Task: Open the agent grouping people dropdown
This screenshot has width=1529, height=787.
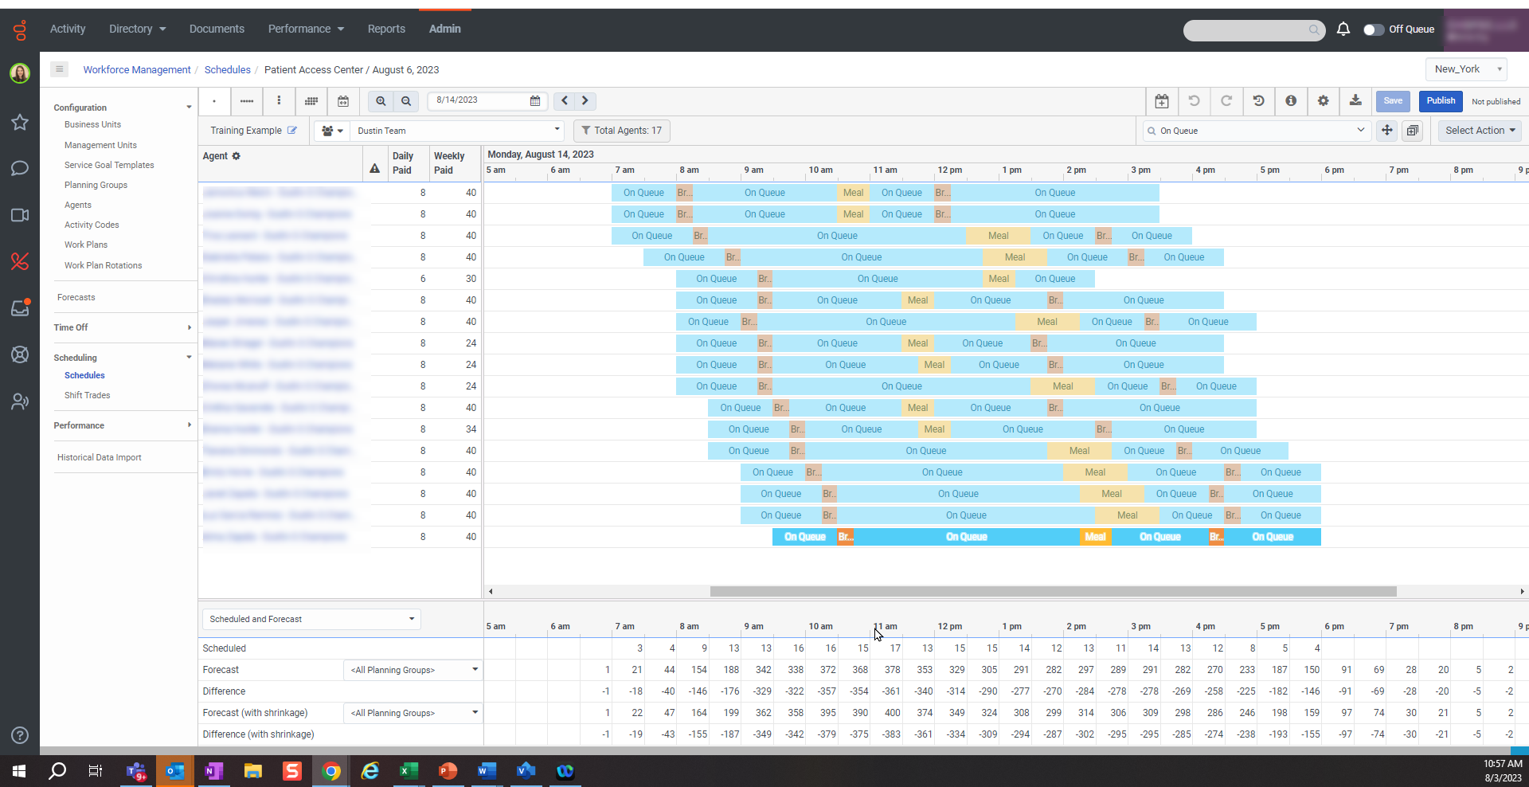Action: pyautogui.click(x=332, y=131)
